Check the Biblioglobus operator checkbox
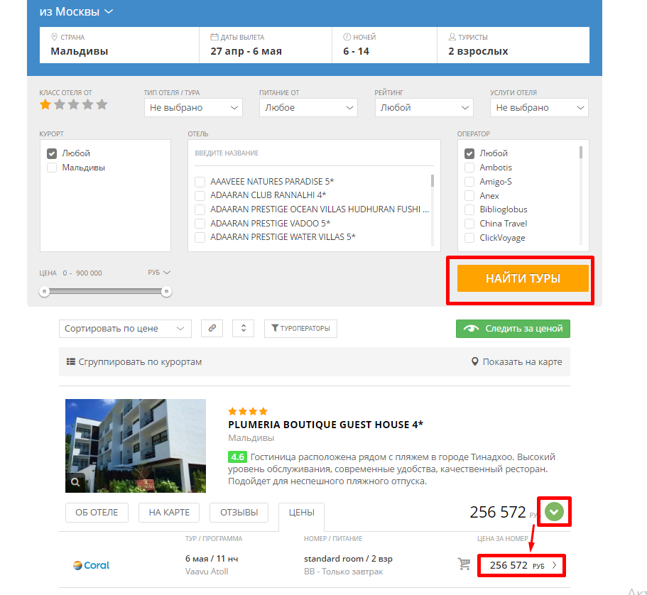 point(469,209)
